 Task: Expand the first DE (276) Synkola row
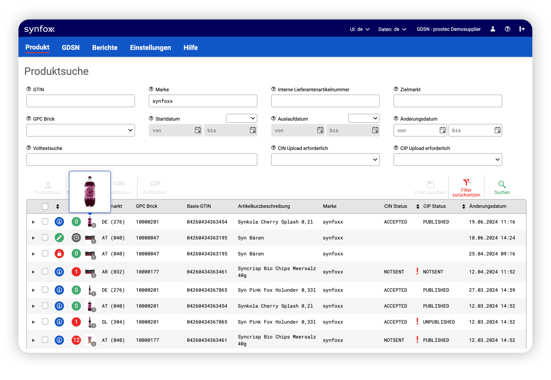click(33, 222)
